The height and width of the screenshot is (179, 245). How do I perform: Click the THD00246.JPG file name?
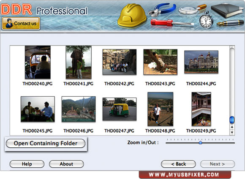[79, 131]
